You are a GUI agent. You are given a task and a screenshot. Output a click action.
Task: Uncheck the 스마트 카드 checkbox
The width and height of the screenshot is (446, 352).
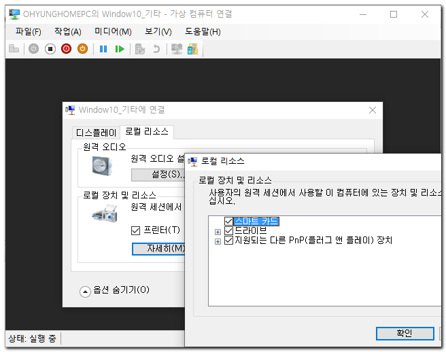point(228,222)
